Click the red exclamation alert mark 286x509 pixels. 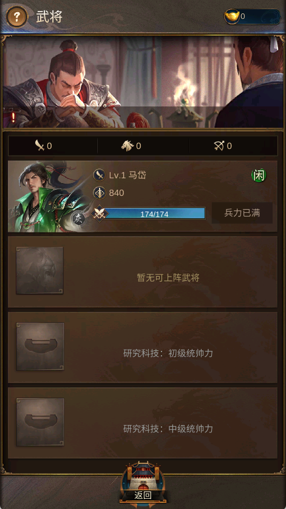pos(13,117)
